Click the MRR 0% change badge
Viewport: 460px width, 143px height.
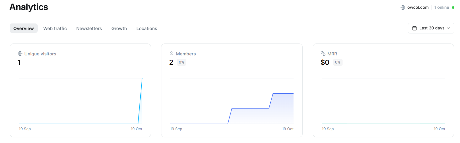[x=338, y=62]
